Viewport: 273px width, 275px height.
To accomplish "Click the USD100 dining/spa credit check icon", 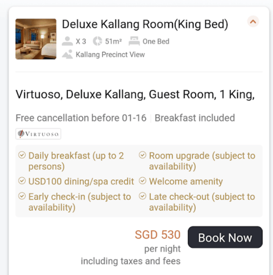I will [x=22, y=181].
